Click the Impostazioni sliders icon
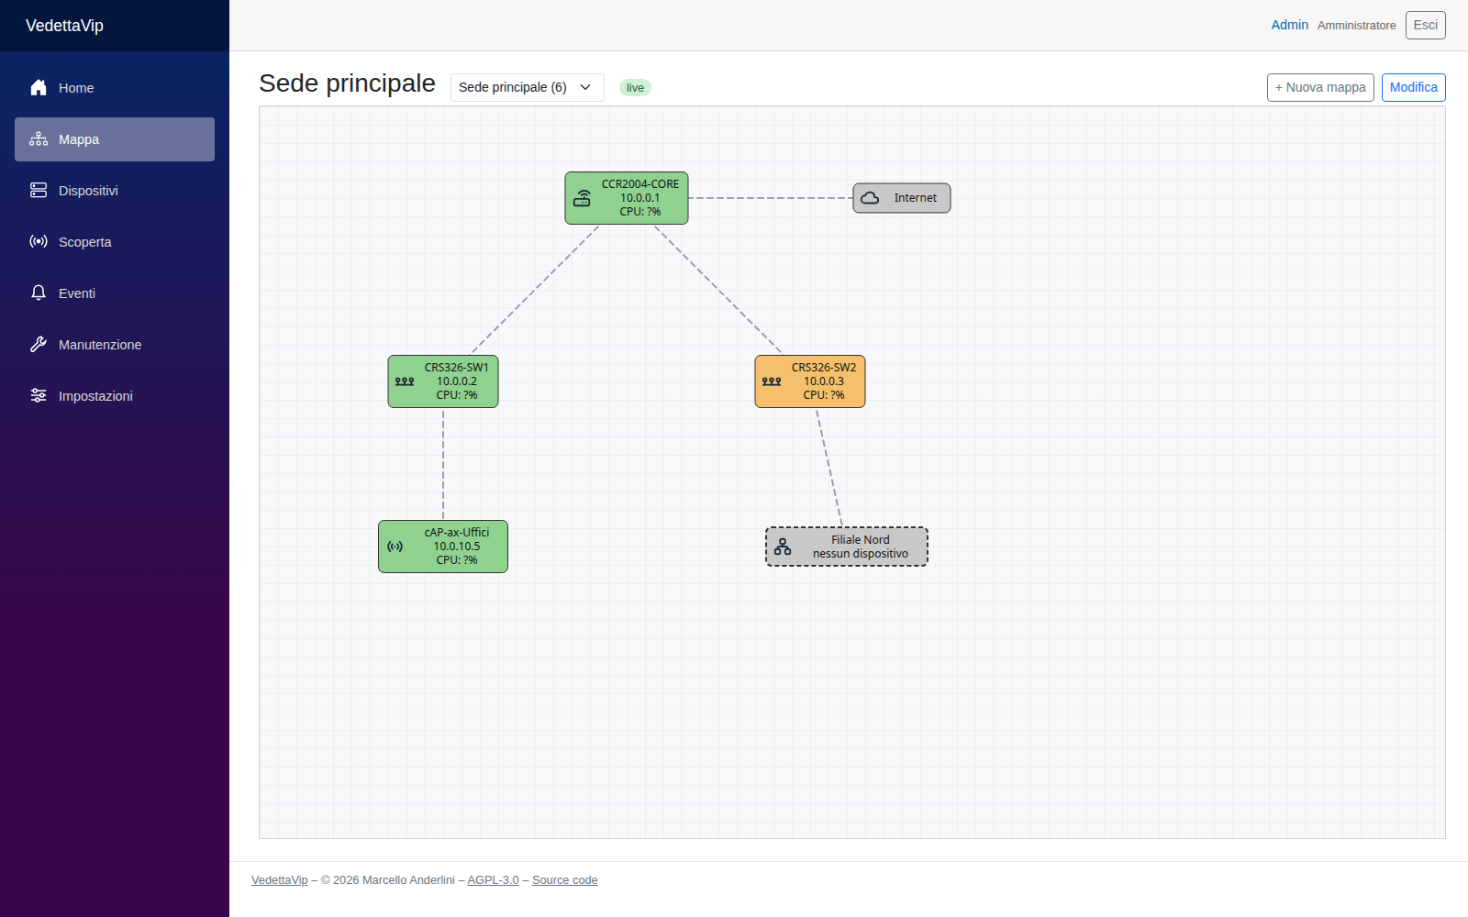 point(39,396)
